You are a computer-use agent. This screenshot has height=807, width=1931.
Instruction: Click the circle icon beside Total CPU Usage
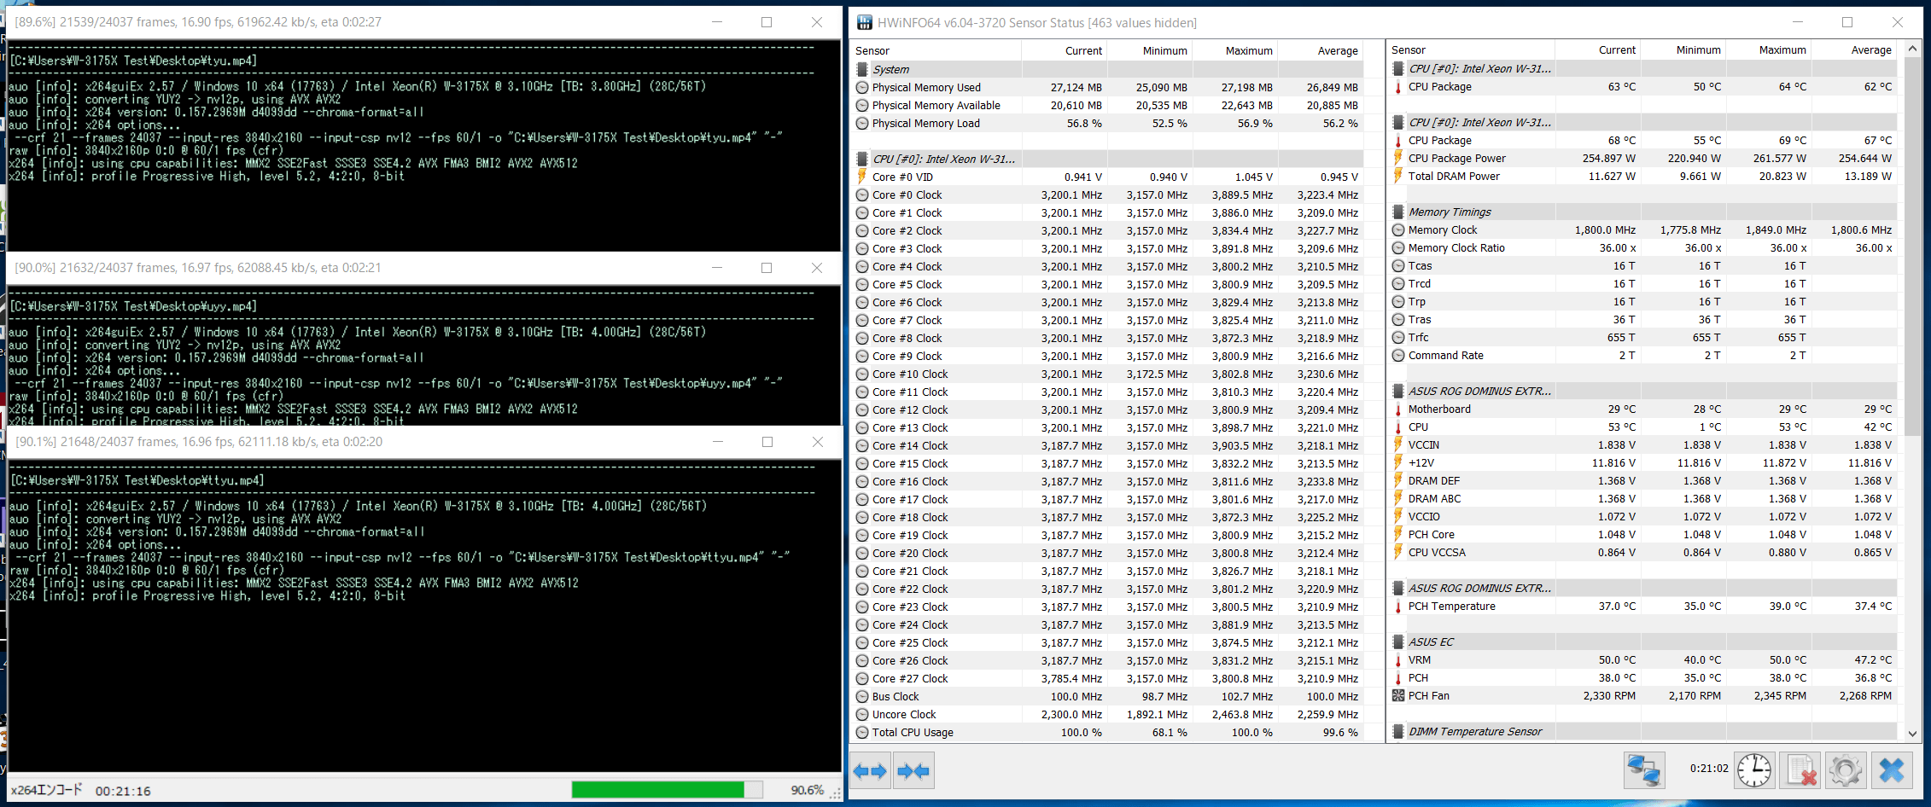click(862, 732)
